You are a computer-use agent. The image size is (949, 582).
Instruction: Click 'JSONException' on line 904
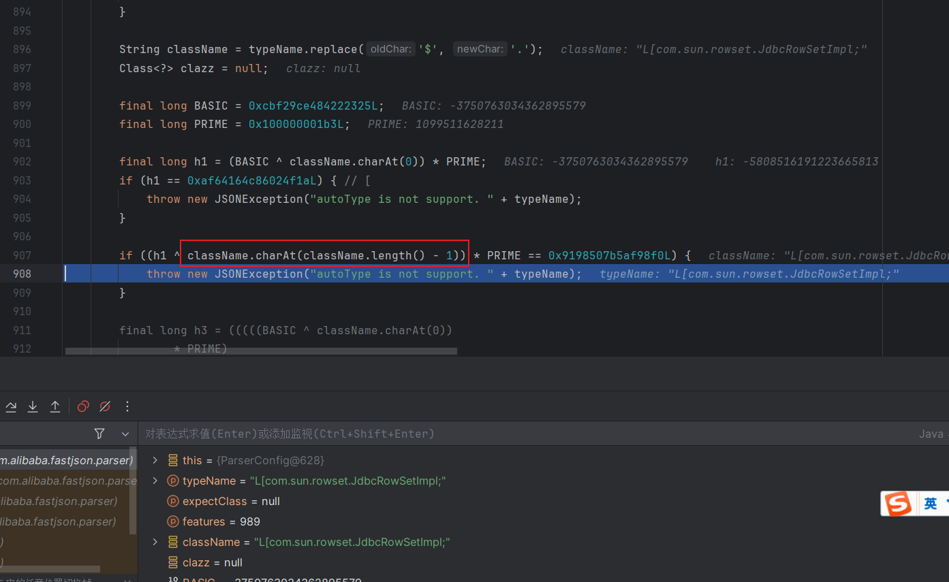click(259, 199)
